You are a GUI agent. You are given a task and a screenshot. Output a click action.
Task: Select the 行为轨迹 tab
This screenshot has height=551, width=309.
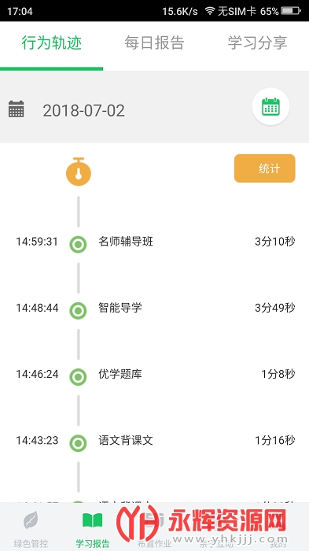click(x=52, y=43)
